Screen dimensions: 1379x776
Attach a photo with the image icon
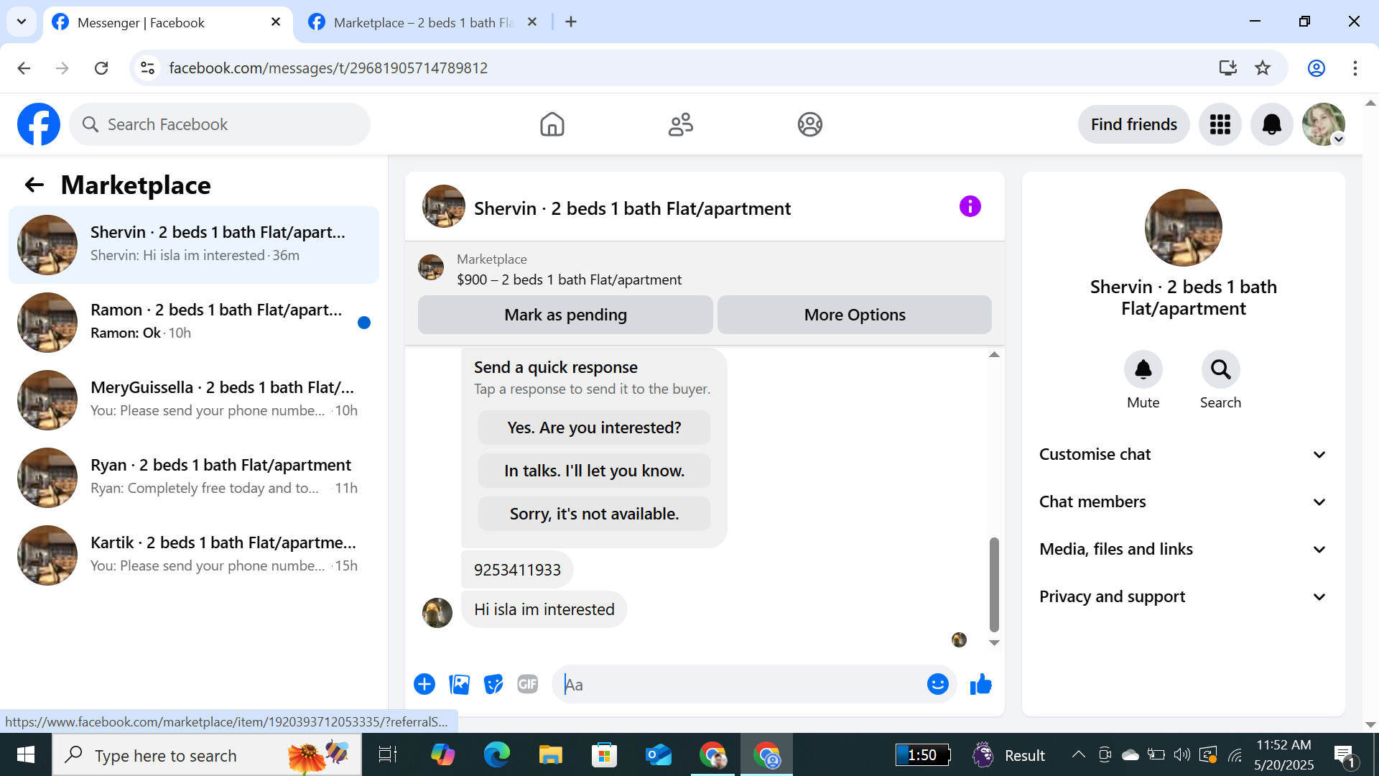click(459, 684)
